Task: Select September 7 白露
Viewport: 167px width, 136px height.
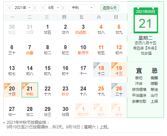Action: pyautogui.click(x=30, y=50)
